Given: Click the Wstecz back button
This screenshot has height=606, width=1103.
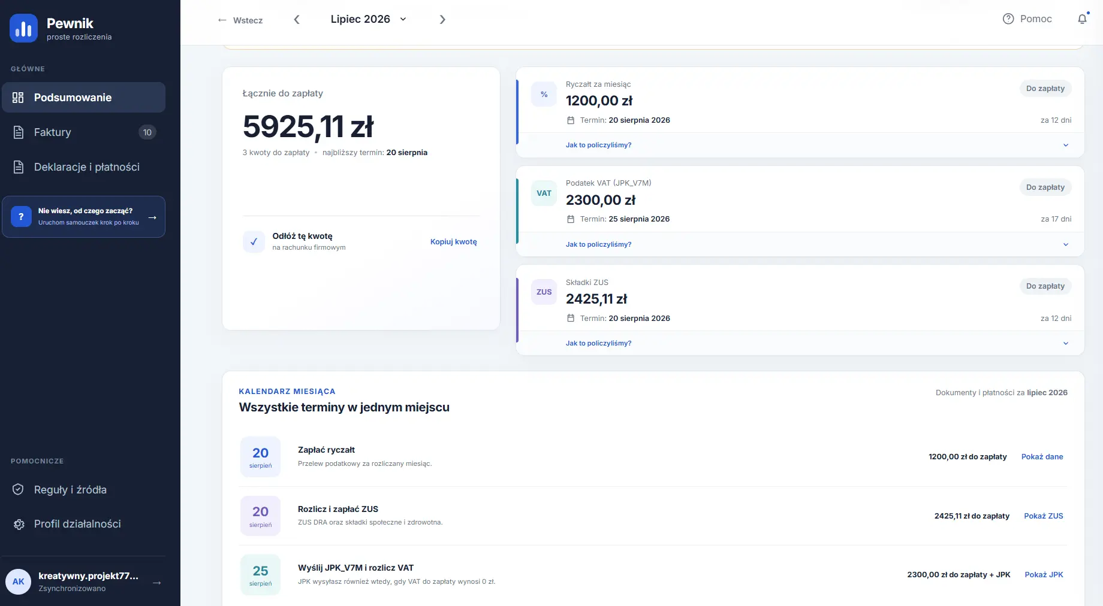Looking at the screenshot, I should (240, 20).
